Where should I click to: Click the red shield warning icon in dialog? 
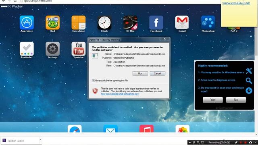coord(95,91)
